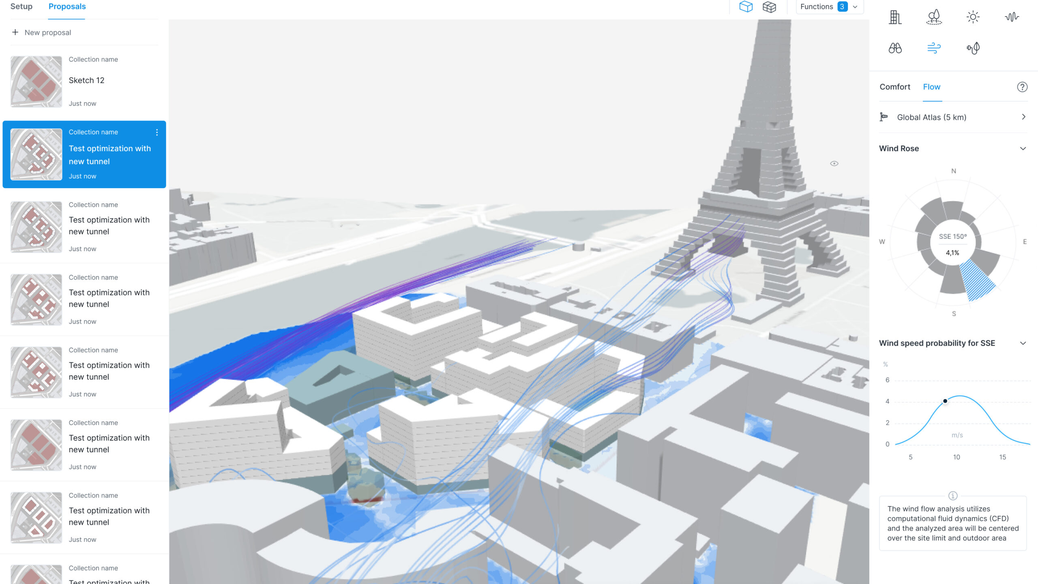Select the Flow tab
Image resolution: width=1038 pixels, height=584 pixels.
932,87
